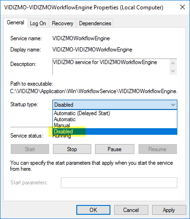This screenshot has height=219, width=190.
Task: Click the OK button
Action: tap(93, 210)
